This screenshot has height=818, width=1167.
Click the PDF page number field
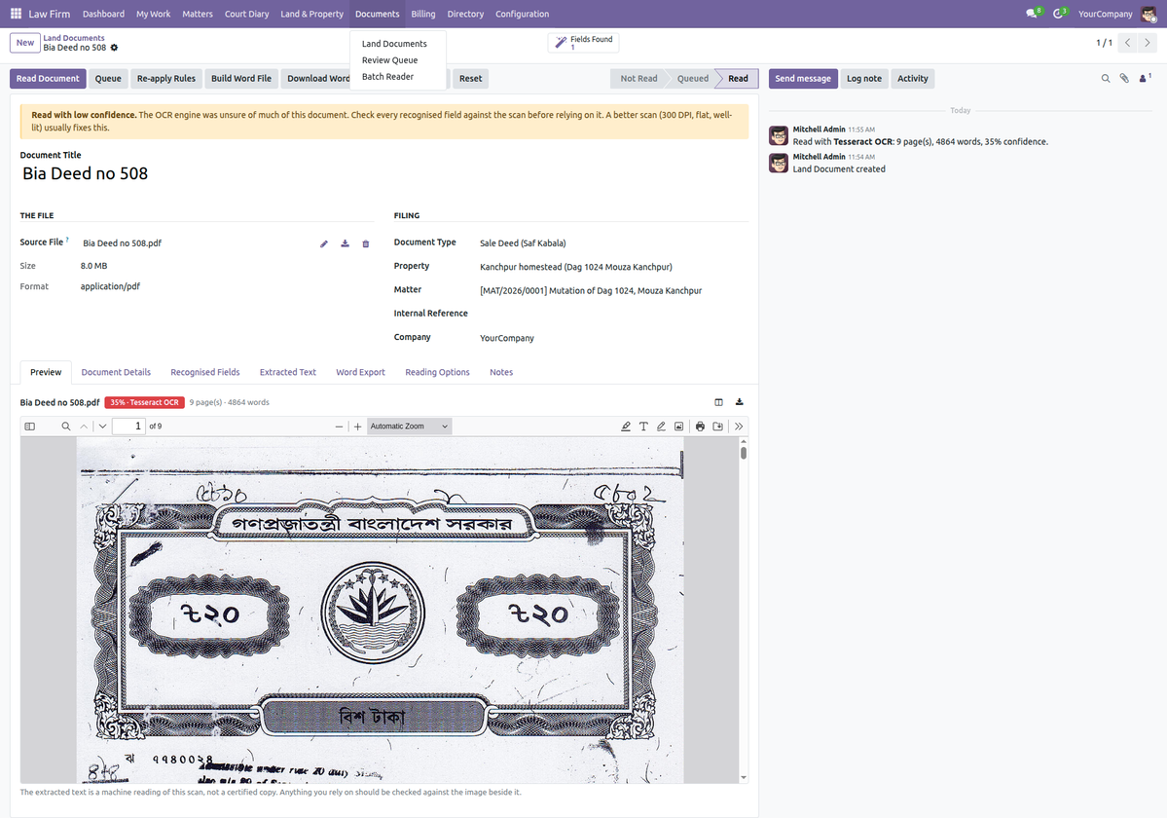point(129,427)
